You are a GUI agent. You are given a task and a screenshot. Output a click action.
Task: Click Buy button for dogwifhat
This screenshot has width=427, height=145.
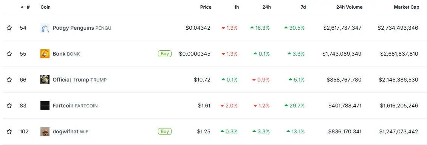tap(165, 131)
